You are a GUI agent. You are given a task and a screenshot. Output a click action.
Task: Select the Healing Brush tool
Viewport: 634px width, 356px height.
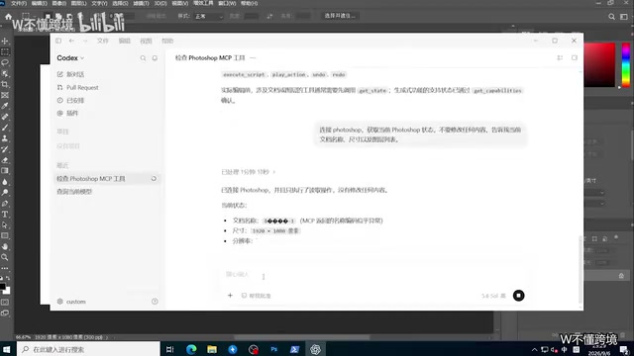tap(5, 117)
